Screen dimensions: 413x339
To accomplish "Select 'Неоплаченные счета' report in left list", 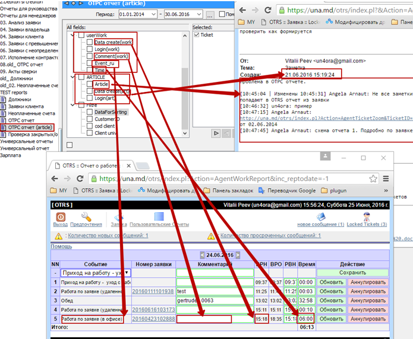I will click(x=31, y=113).
